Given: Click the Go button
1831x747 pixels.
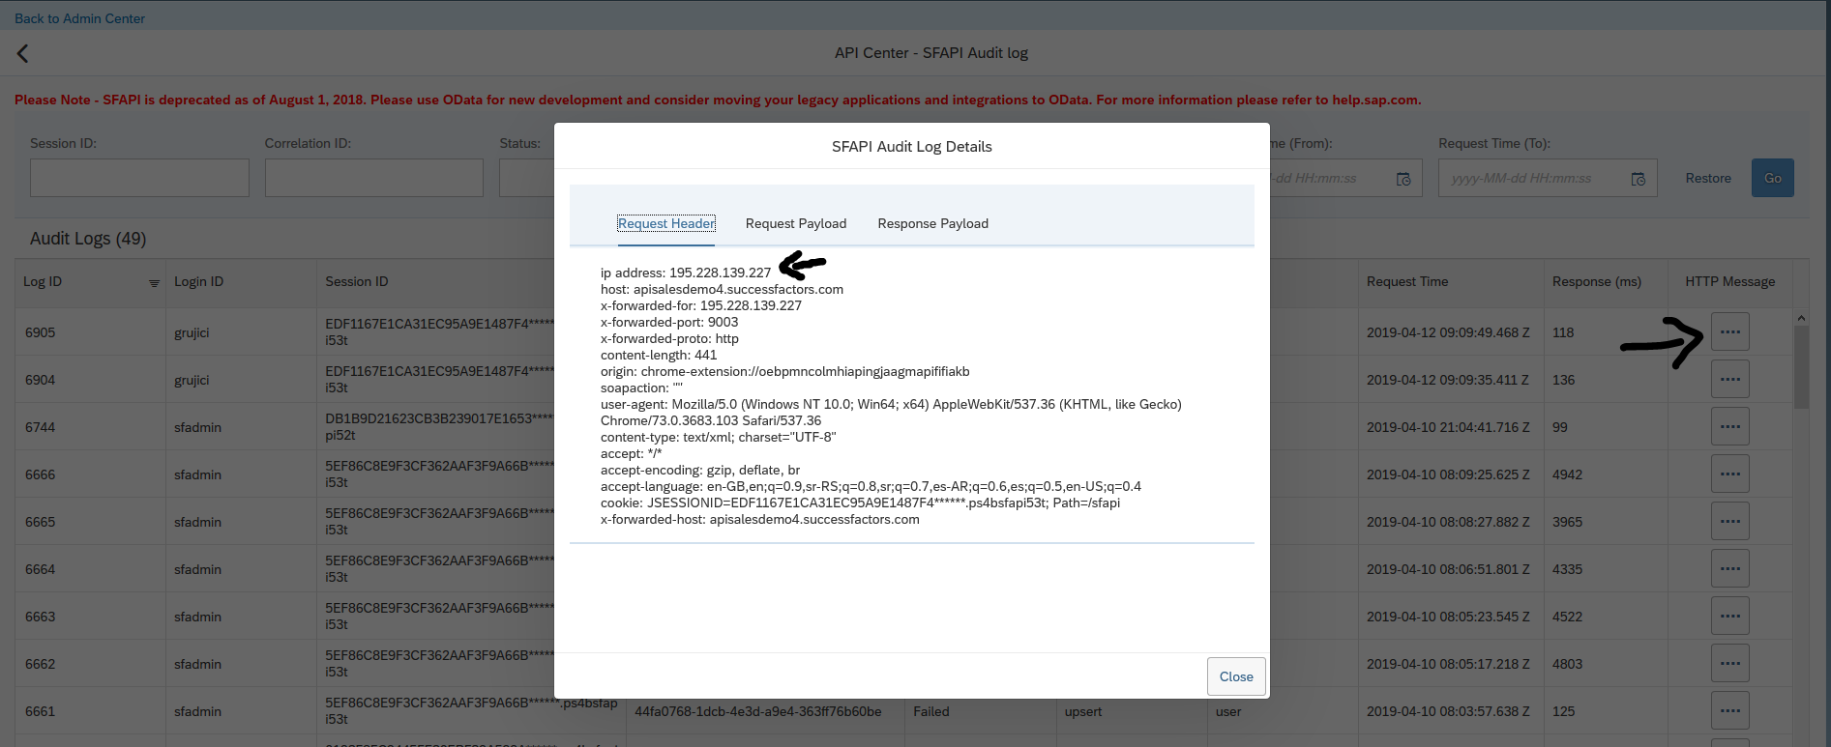Looking at the screenshot, I should coord(1773,178).
